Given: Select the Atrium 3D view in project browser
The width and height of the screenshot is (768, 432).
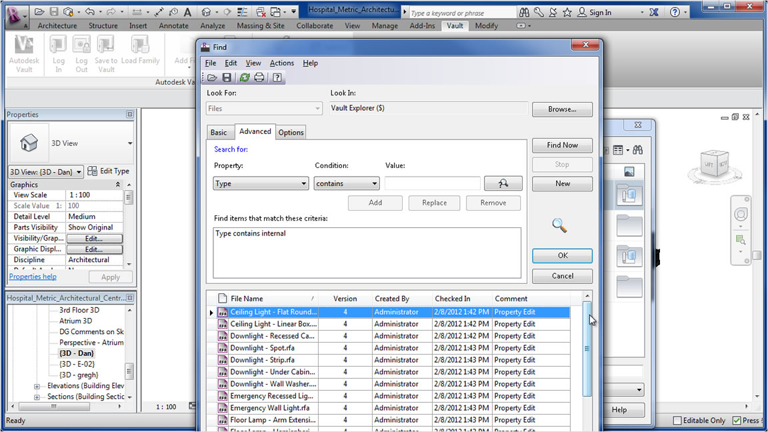Looking at the screenshot, I should pyautogui.click(x=75, y=321).
